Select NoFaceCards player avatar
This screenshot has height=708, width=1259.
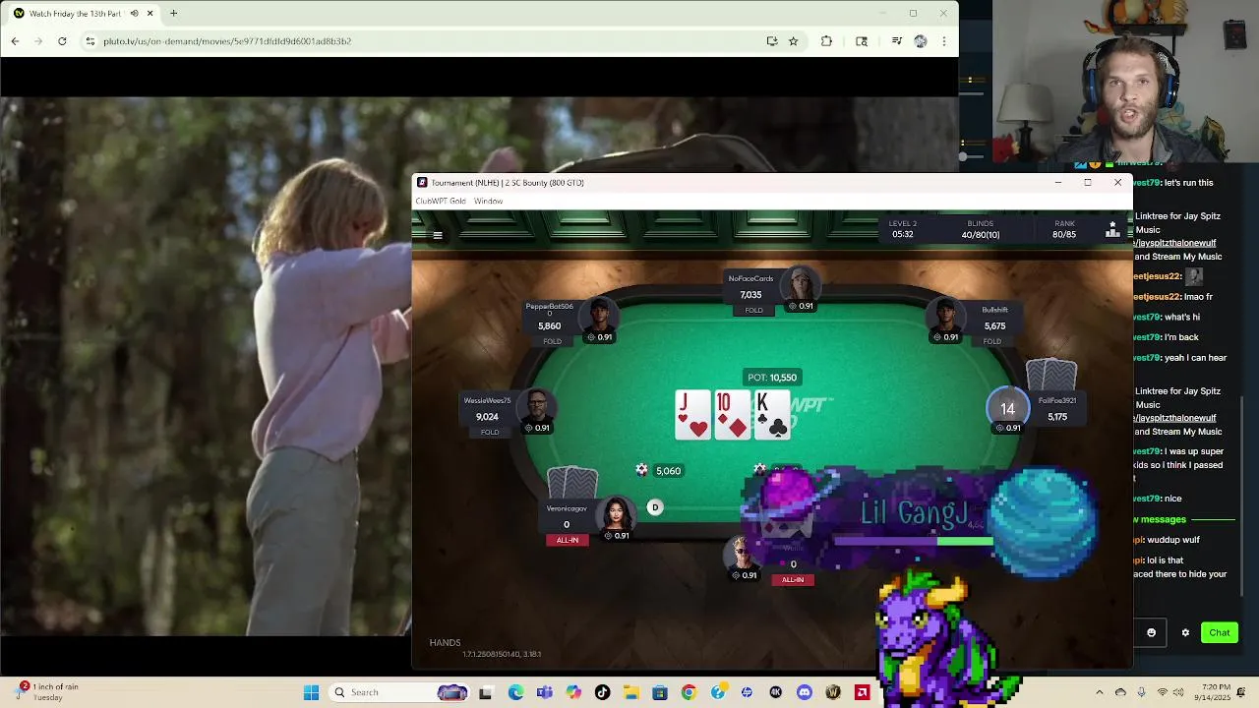[x=801, y=284]
